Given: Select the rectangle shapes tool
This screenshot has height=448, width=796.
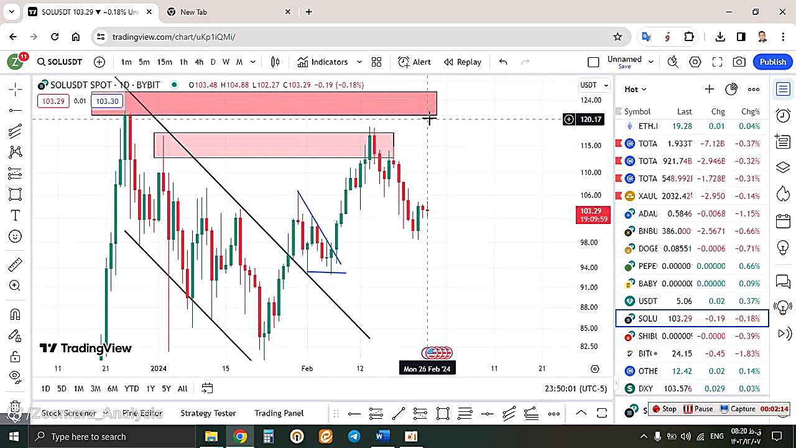Looking at the screenshot, I should point(16,194).
